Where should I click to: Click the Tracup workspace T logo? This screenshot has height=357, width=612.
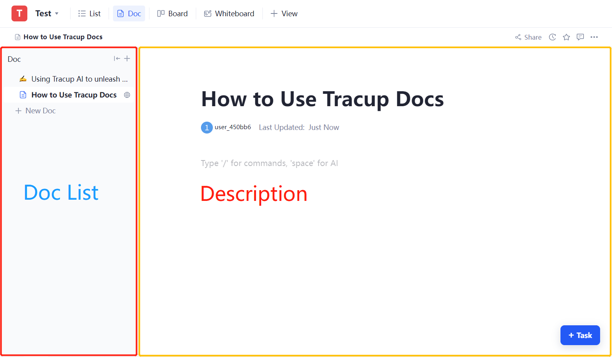tap(19, 13)
